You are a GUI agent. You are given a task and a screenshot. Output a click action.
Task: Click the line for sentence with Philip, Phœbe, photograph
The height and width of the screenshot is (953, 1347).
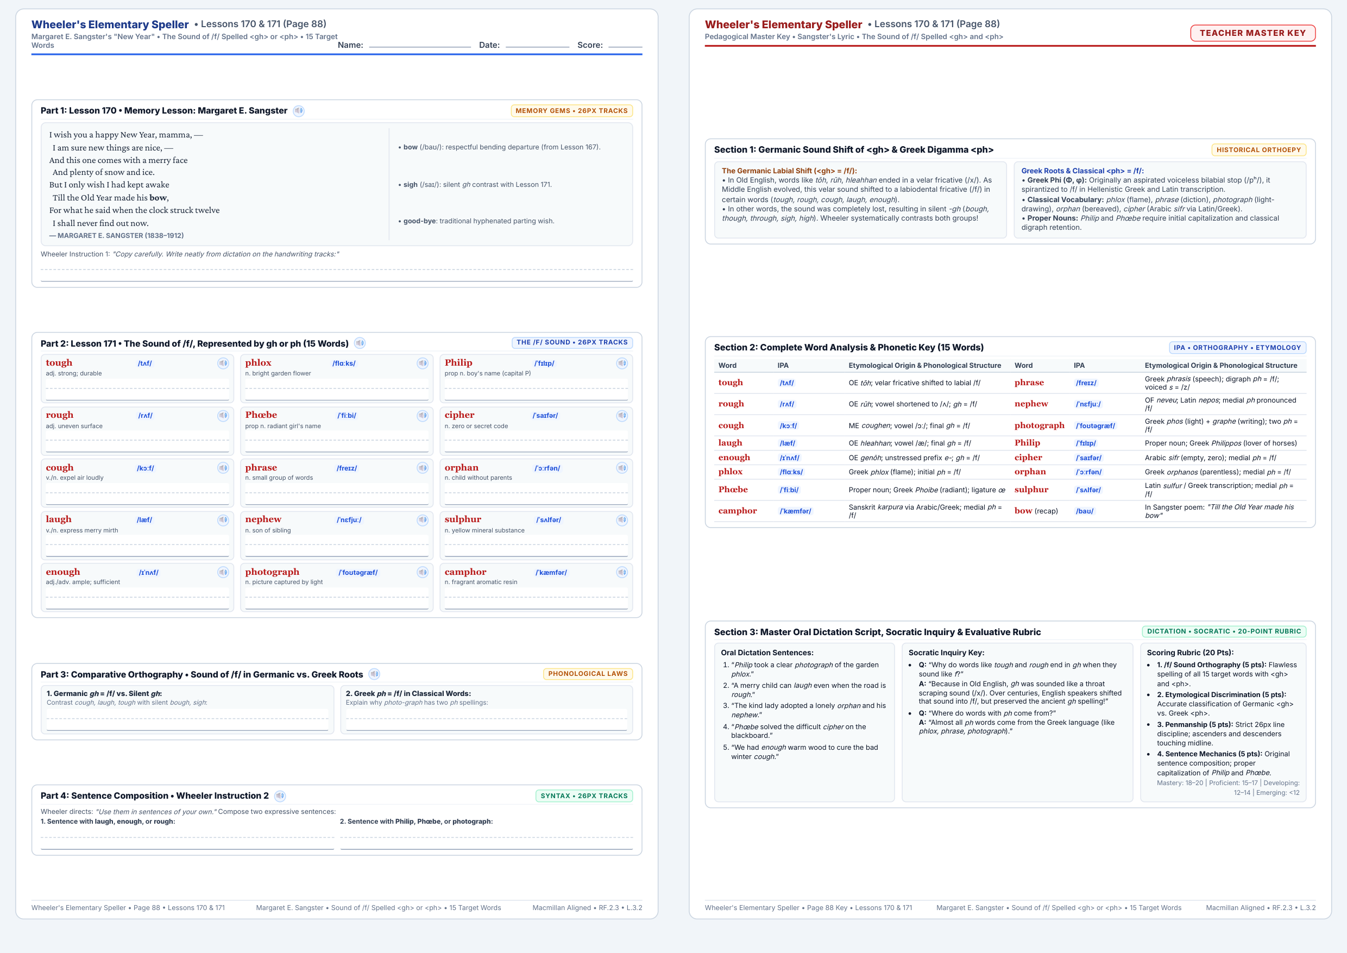486,838
